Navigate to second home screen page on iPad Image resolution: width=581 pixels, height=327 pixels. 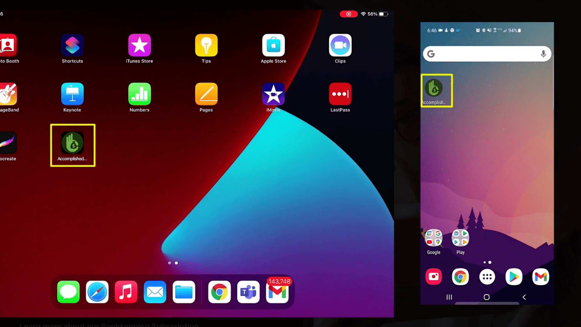(x=176, y=263)
